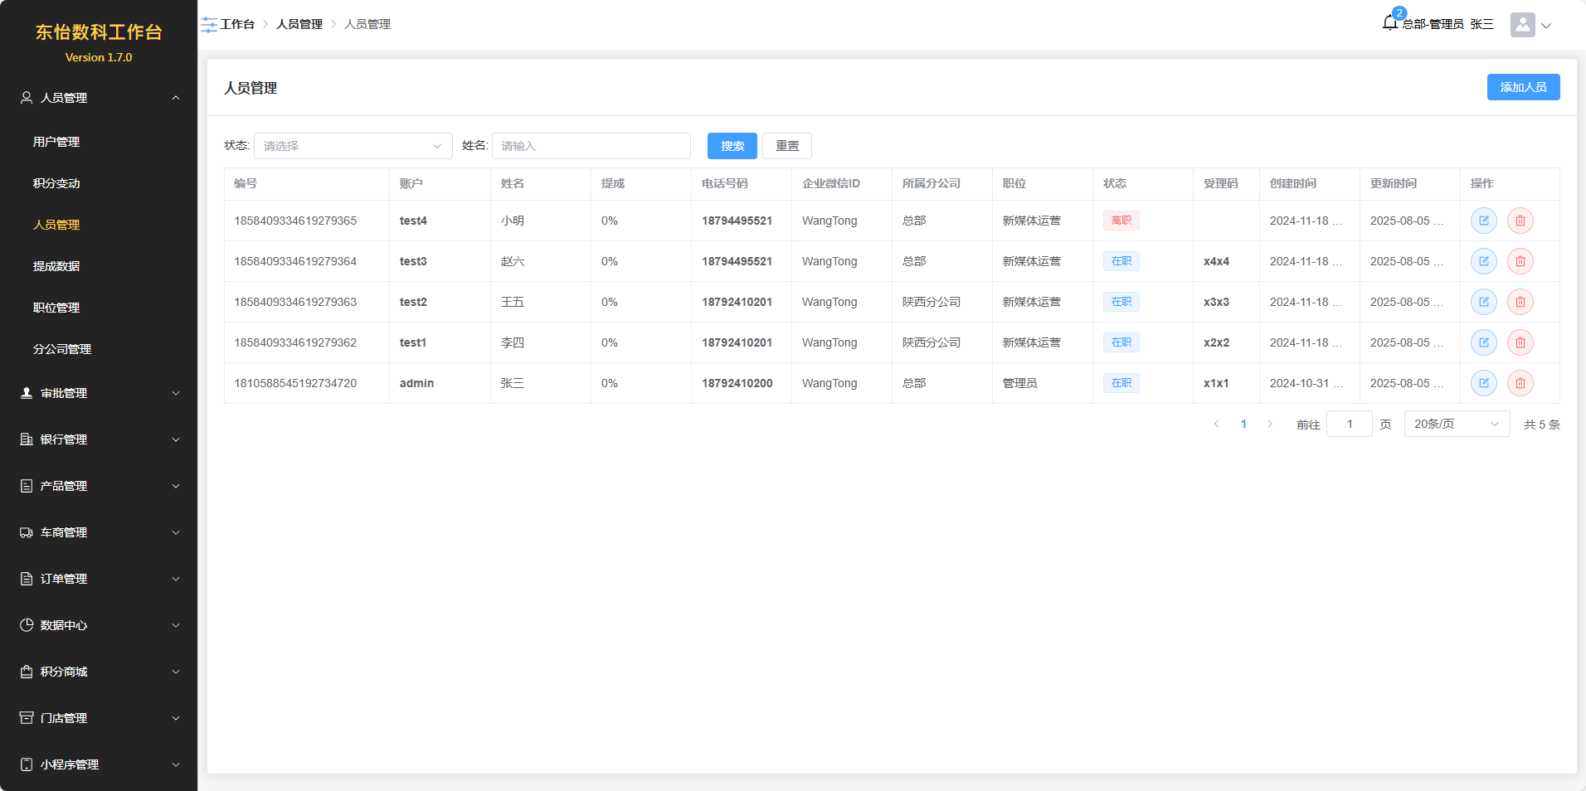Focus the 姓名 search input field
1586x791 pixels.
[x=591, y=146]
